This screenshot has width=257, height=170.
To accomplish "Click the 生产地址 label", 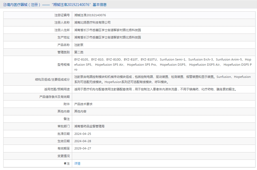I will pyautogui.click(x=64, y=37).
